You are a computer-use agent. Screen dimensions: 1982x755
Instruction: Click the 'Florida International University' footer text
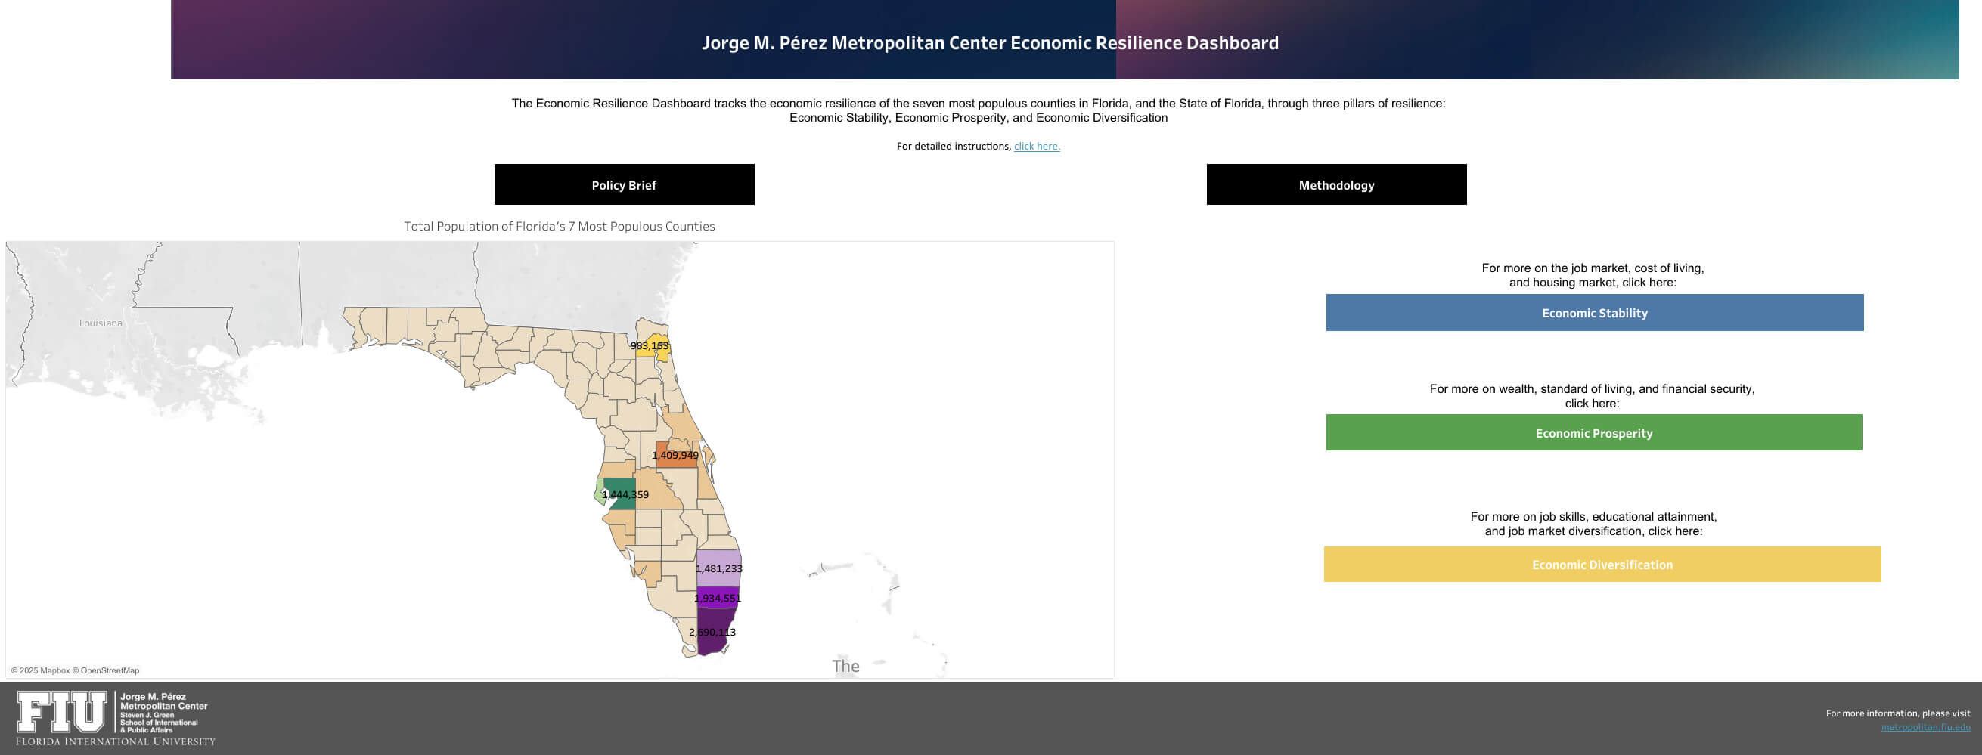116,741
